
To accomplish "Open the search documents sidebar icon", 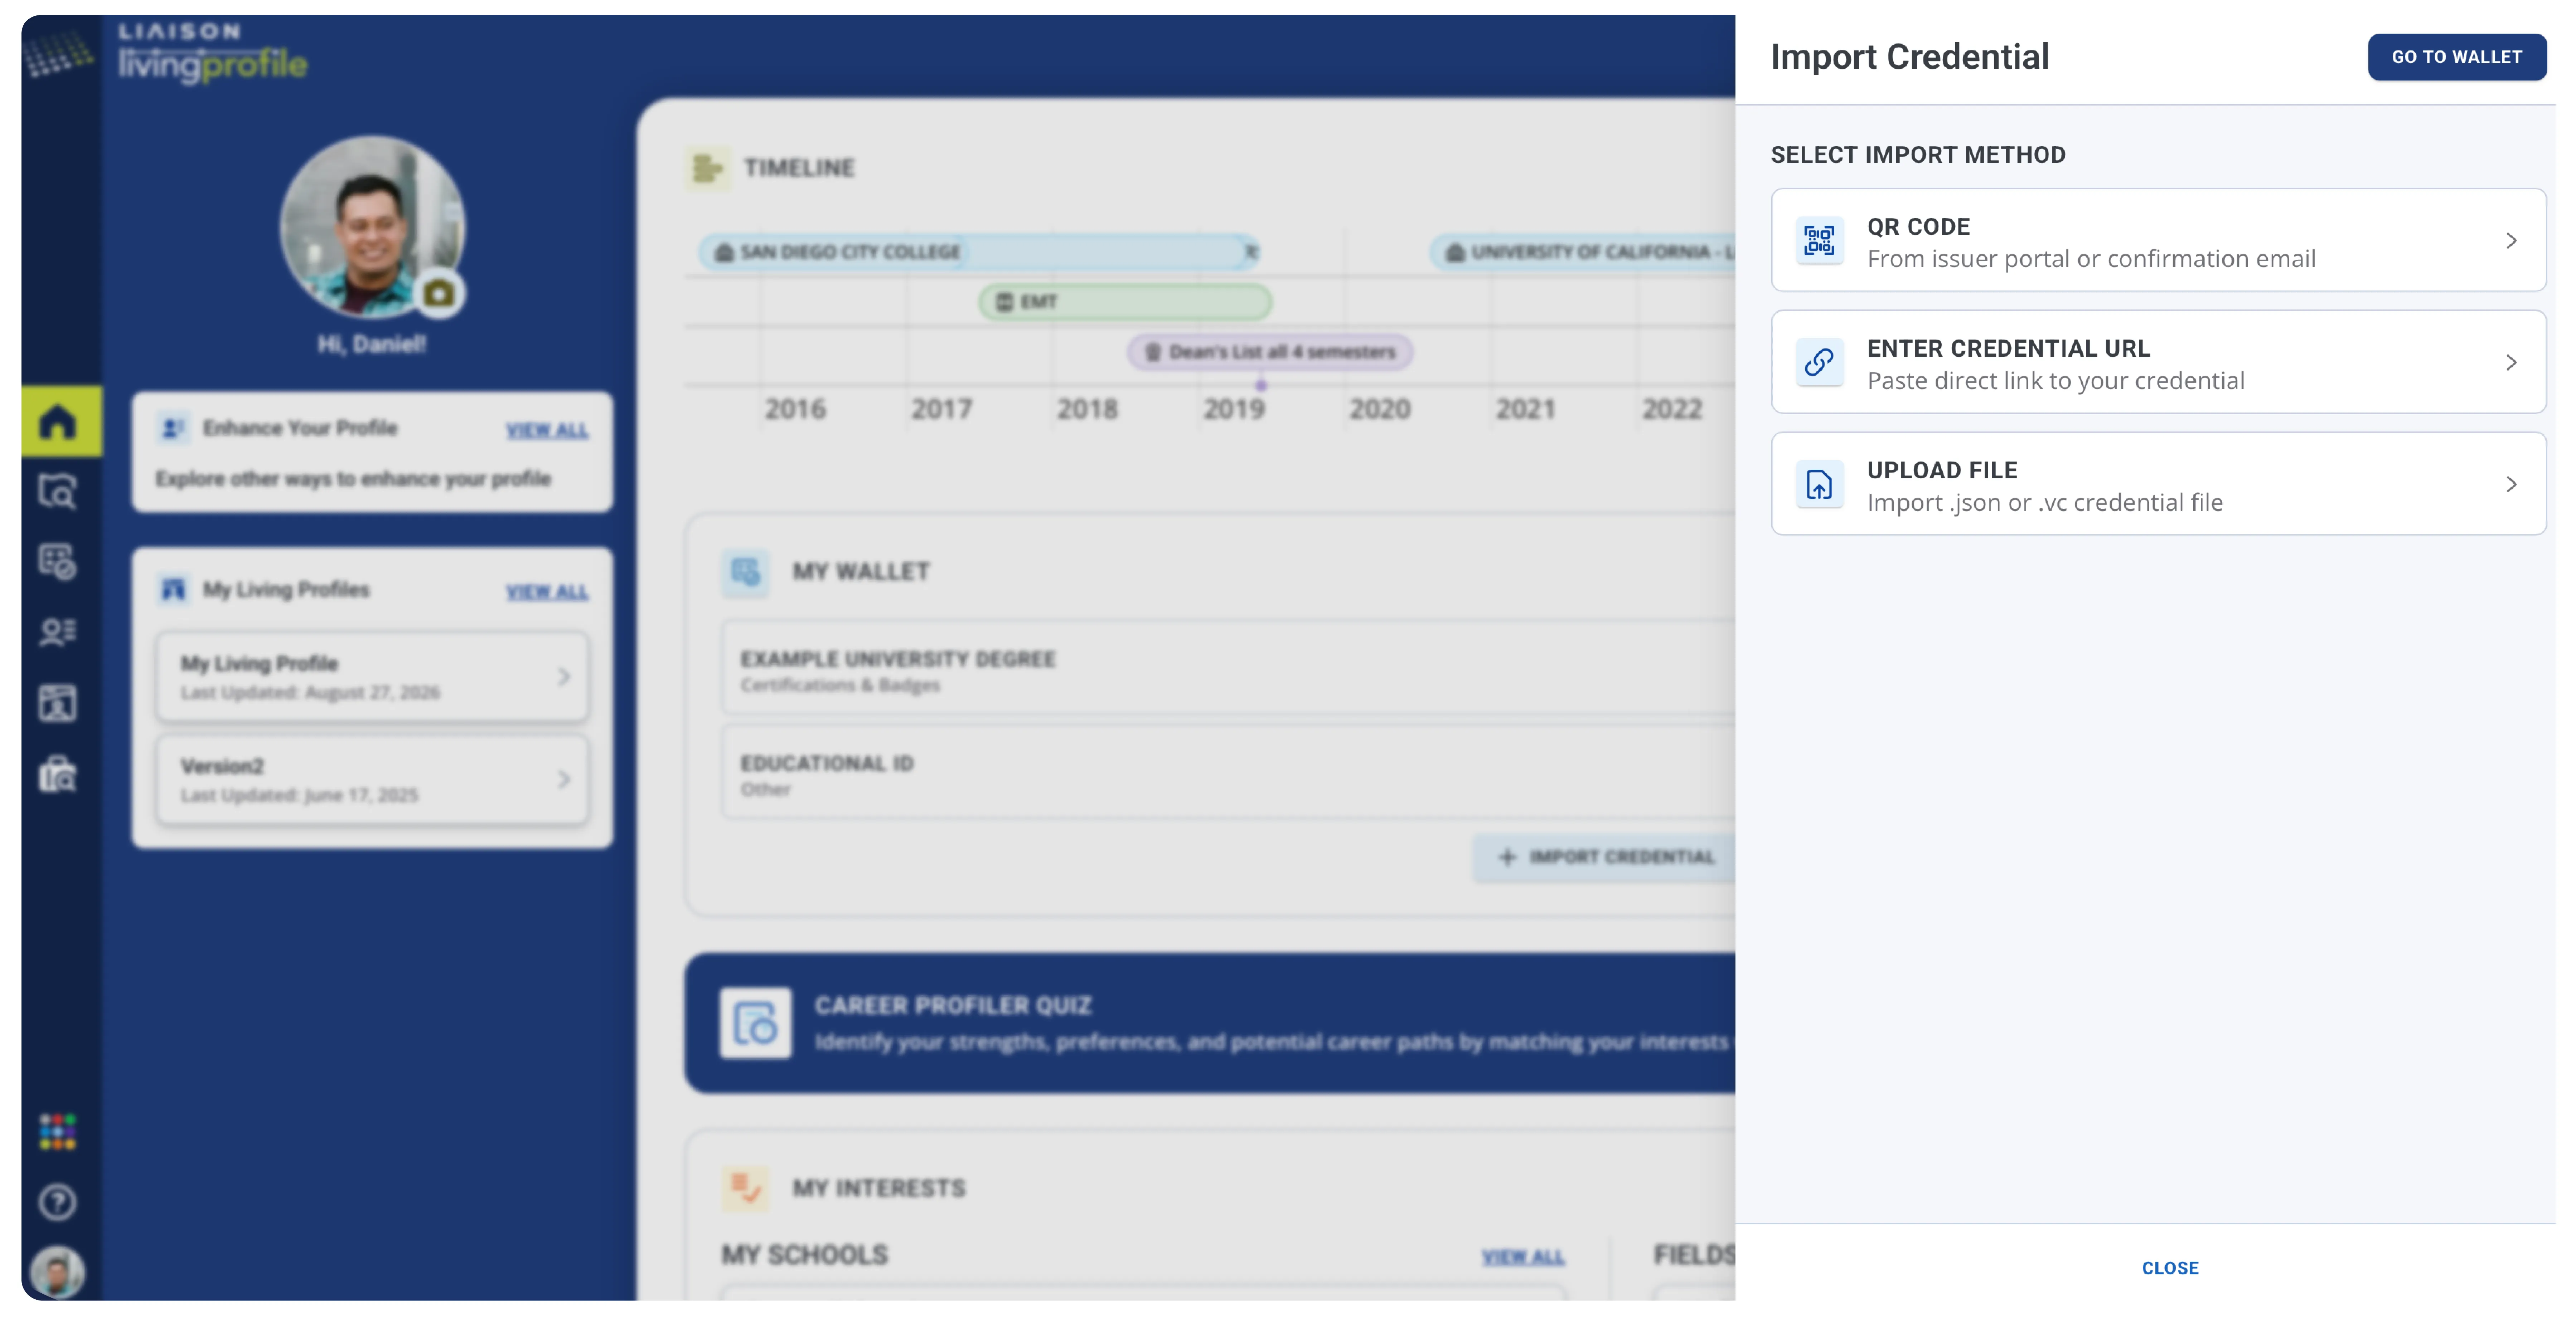I will coord(57,492).
